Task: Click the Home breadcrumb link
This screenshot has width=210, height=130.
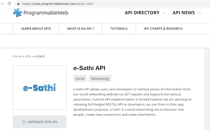Action: pyautogui.click(x=17, y=56)
